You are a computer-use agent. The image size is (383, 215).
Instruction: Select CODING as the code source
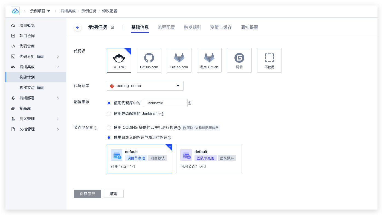119,60
